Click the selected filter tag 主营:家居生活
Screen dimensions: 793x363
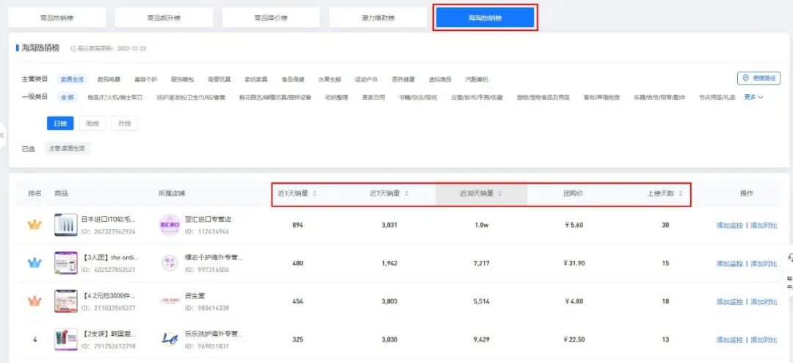pyautogui.click(x=67, y=149)
